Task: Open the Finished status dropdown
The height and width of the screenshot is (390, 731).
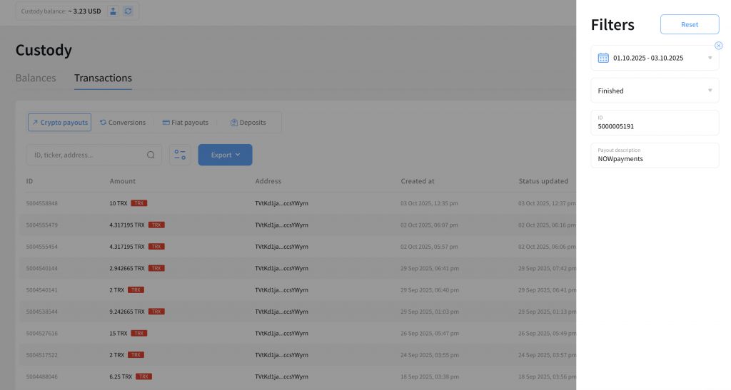Action: tap(654, 91)
